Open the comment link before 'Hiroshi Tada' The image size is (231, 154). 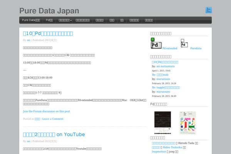(x=164, y=143)
